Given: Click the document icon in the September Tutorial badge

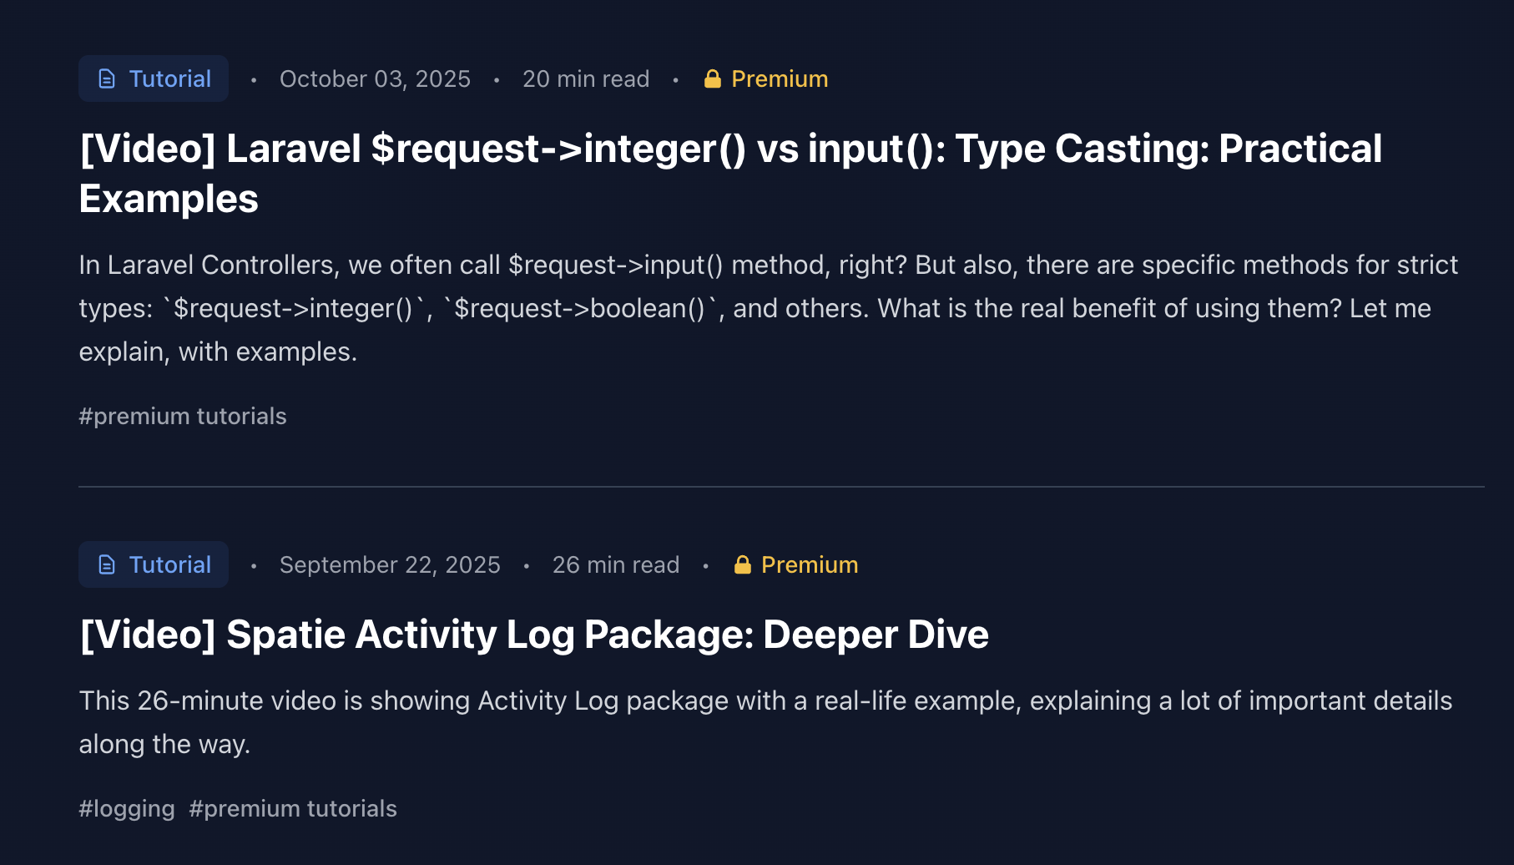Looking at the screenshot, I should pyautogui.click(x=107, y=565).
